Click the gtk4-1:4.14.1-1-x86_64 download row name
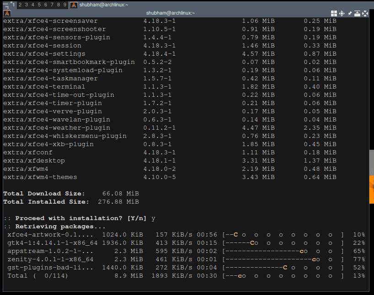Image resolution: width=374 pixels, height=295 pixels. (53, 243)
